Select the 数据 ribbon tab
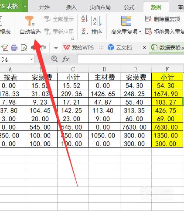Viewport: 184px width, 211px height. 156,7
